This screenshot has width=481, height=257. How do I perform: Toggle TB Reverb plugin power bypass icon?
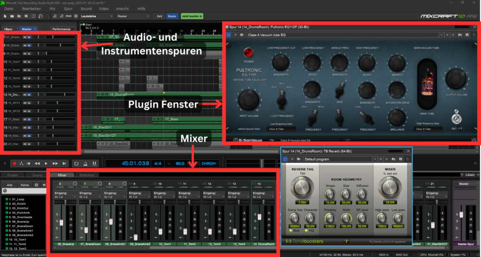[285, 159]
